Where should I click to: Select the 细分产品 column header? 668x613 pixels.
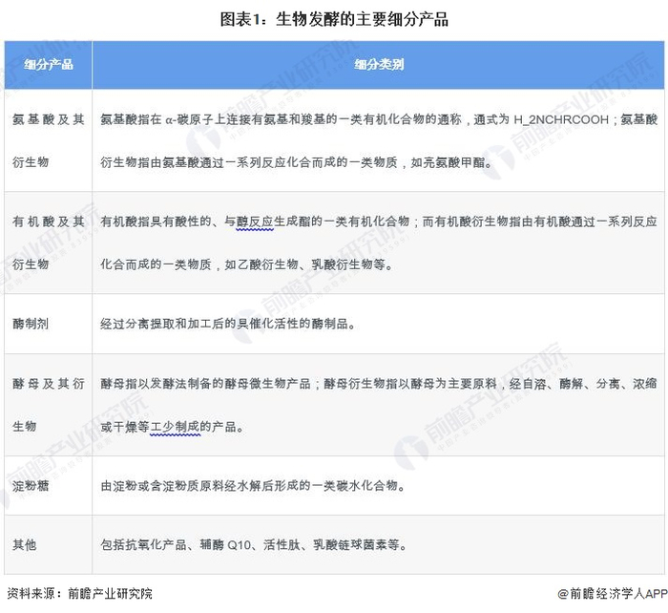click(48, 65)
